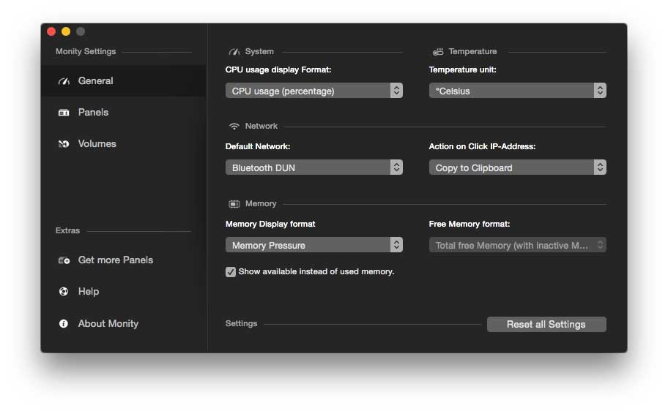Open the Action on Click IP-Address dropdown
This screenshot has width=668, height=411.
point(517,167)
